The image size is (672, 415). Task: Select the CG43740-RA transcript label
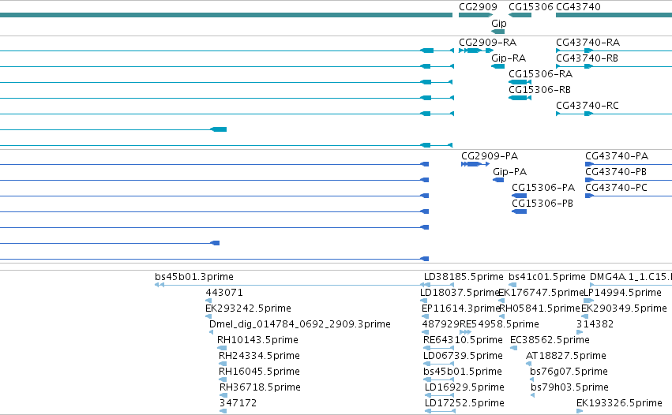[588, 43]
